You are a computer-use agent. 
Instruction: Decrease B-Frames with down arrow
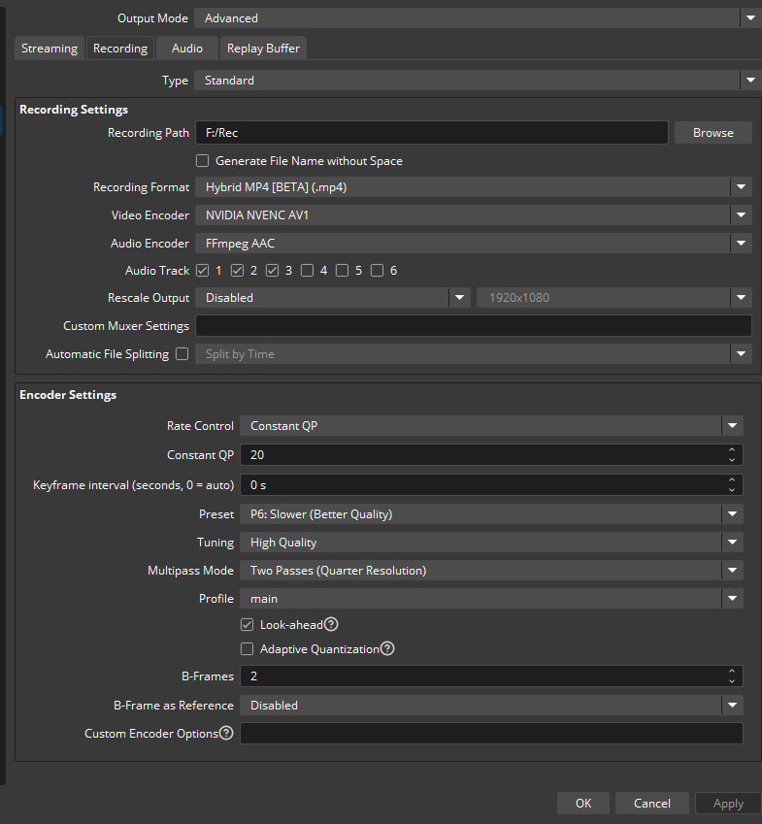pos(732,681)
